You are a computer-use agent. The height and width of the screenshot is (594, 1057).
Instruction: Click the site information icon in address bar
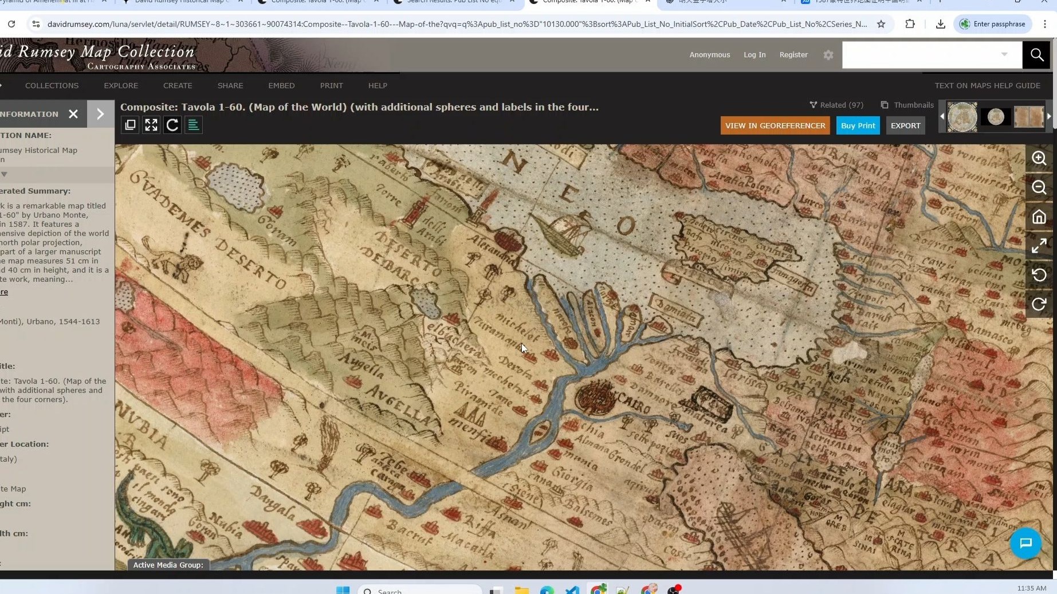[x=36, y=24]
